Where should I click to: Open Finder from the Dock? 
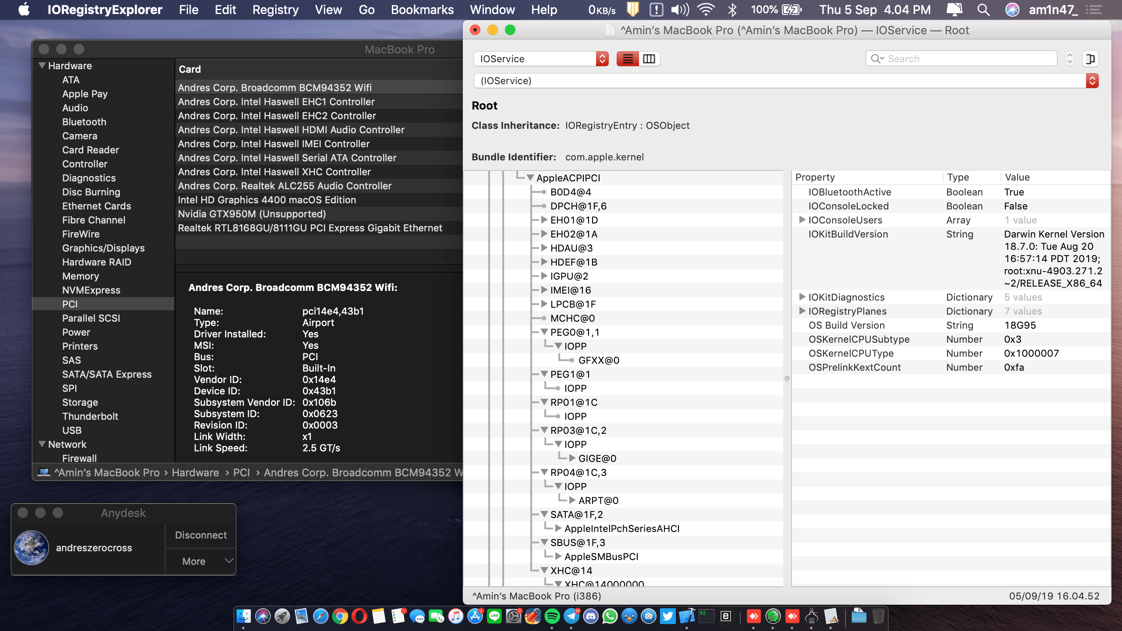point(244,617)
